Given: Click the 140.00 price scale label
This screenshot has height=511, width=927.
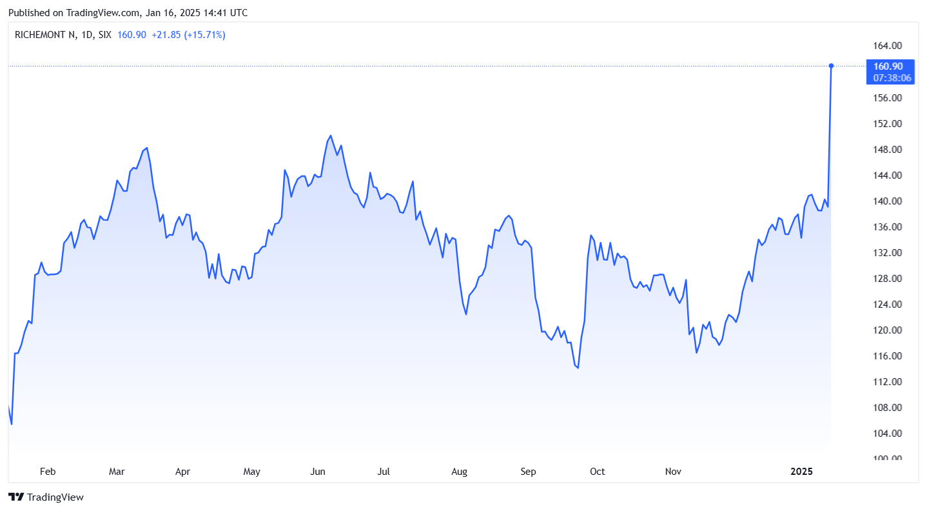Looking at the screenshot, I should tap(887, 201).
